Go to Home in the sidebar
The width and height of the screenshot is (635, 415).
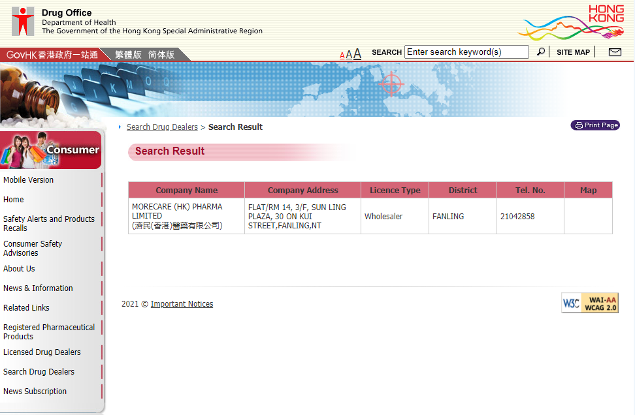[13, 200]
